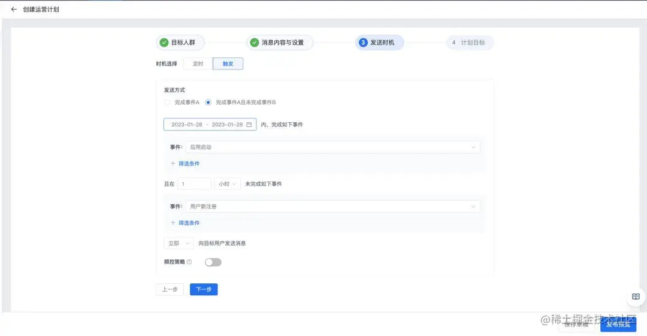The width and height of the screenshot is (647, 336).
Task: Click the back arrow next to 创建运营计划
Action: [14, 9]
